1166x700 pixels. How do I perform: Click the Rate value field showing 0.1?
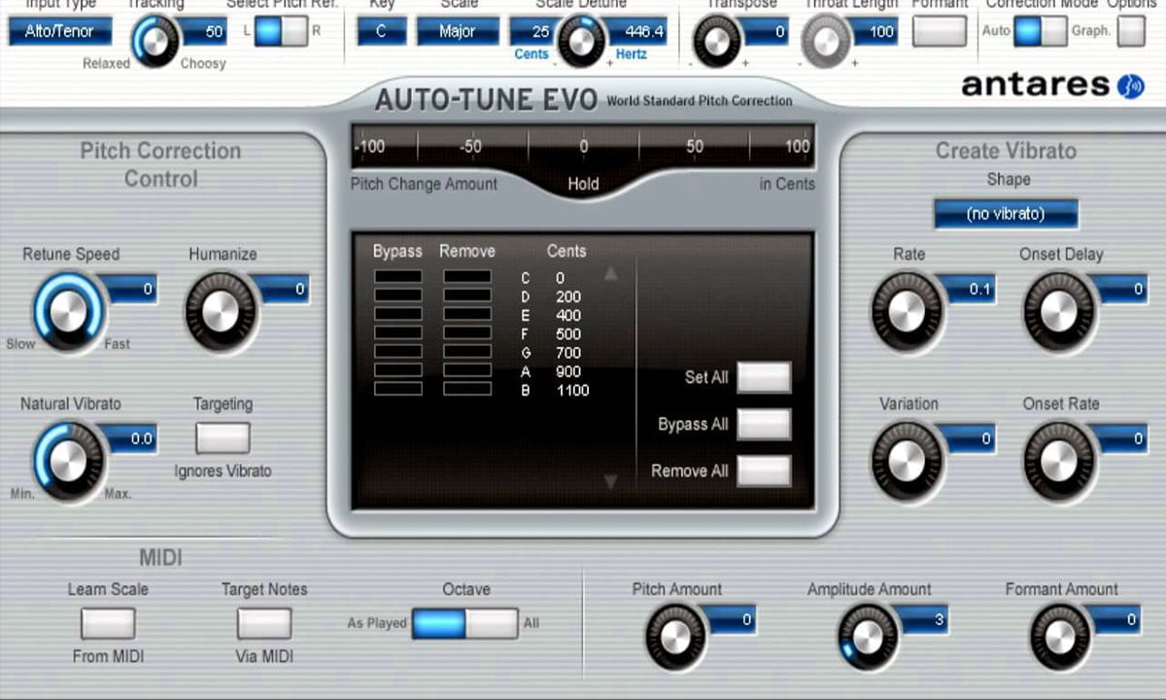[970, 289]
